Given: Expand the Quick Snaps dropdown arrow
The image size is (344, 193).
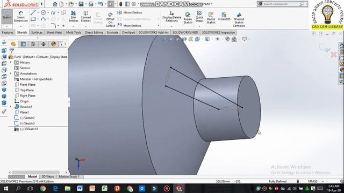Looking at the screenshot, I should point(199,26).
